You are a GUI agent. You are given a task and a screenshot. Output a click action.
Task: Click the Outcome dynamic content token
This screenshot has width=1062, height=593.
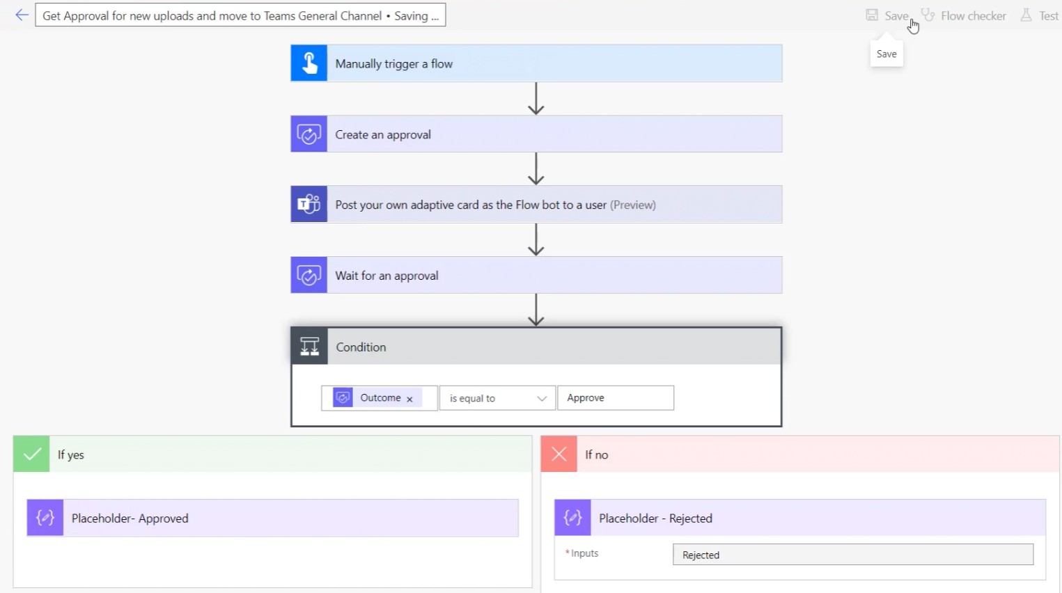(377, 397)
